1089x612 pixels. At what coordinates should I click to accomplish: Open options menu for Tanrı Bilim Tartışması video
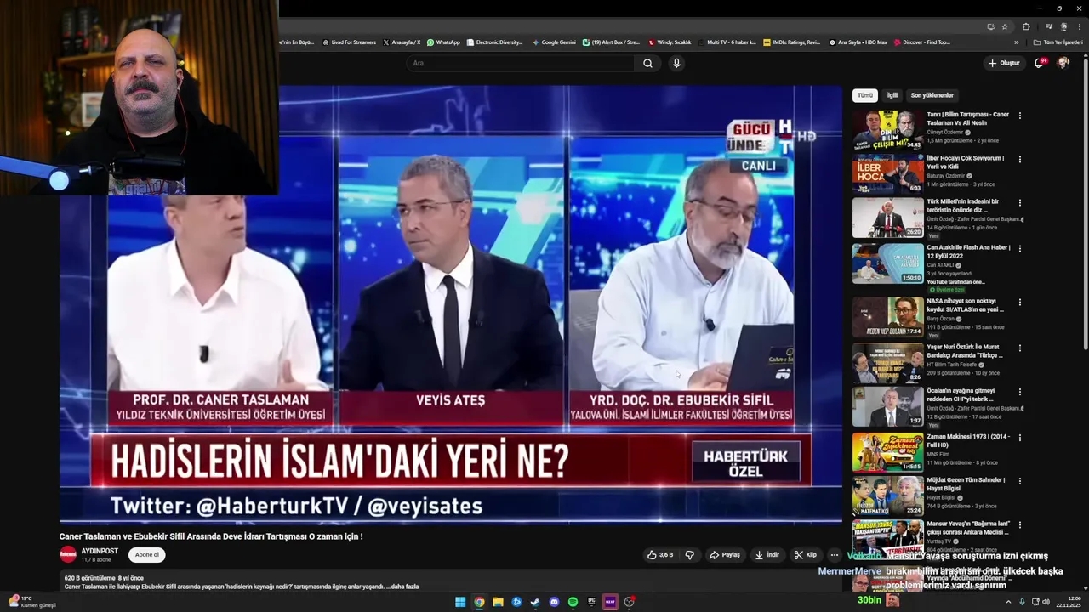click(1020, 116)
